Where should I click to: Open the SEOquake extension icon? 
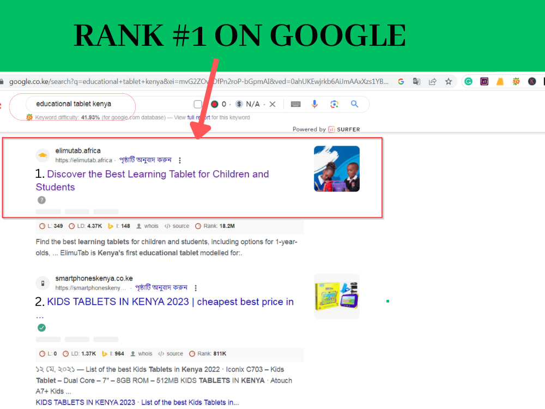pos(516,82)
